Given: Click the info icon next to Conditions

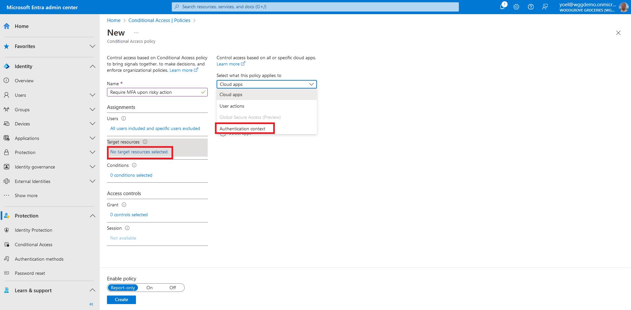Looking at the screenshot, I should click(x=134, y=165).
